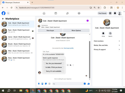Focus the Aa message input field
This screenshot has width=125, height=93.
tap(68, 84)
